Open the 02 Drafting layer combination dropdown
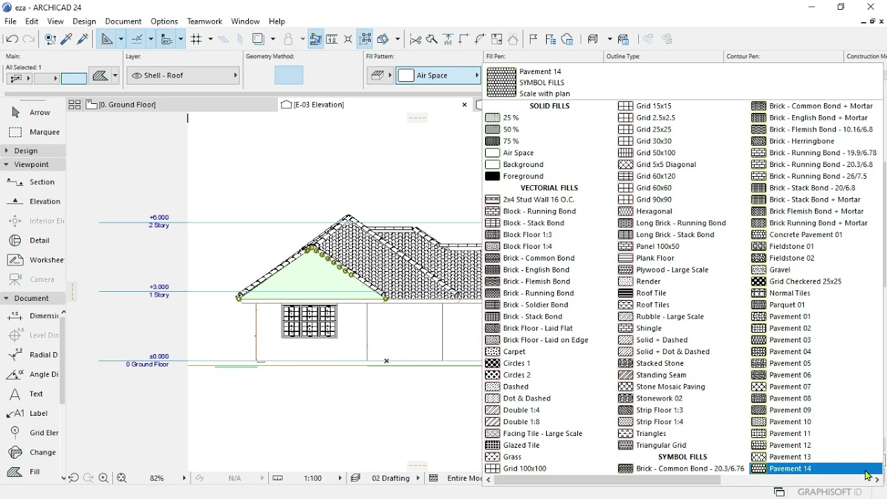The height and width of the screenshot is (499, 887). [386, 478]
